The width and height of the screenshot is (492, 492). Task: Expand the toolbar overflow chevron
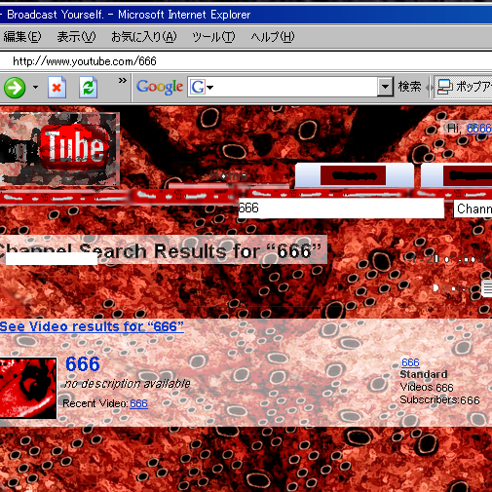pos(122,81)
